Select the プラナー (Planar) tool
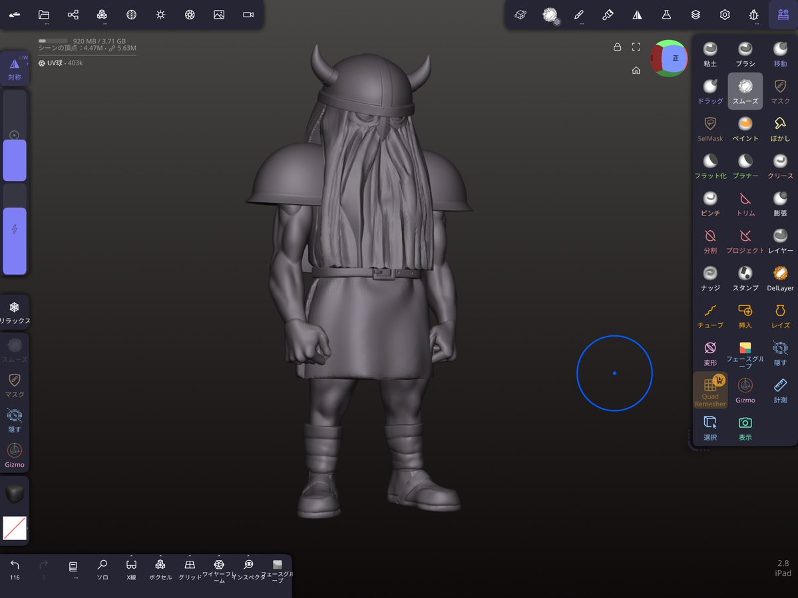798x598 pixels. (x=745, y=166)
